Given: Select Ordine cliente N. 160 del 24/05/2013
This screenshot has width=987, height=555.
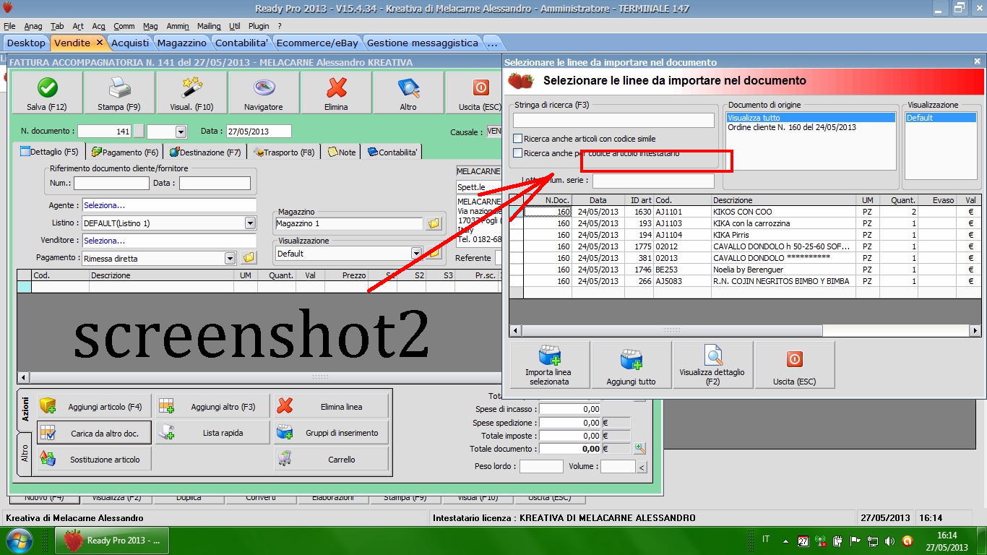Looking at the screenshot, I should pos(792,127).
